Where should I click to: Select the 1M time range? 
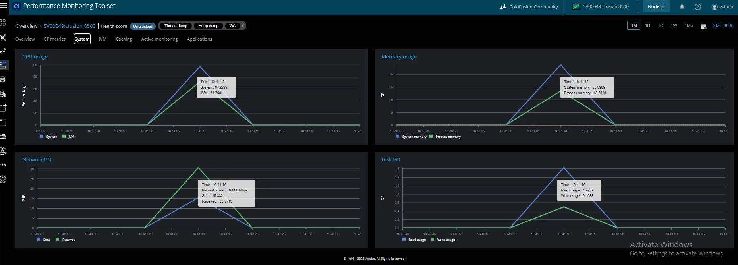click(x=634, y=25)
